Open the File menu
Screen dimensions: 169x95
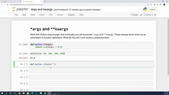click(x=16, y=15)
